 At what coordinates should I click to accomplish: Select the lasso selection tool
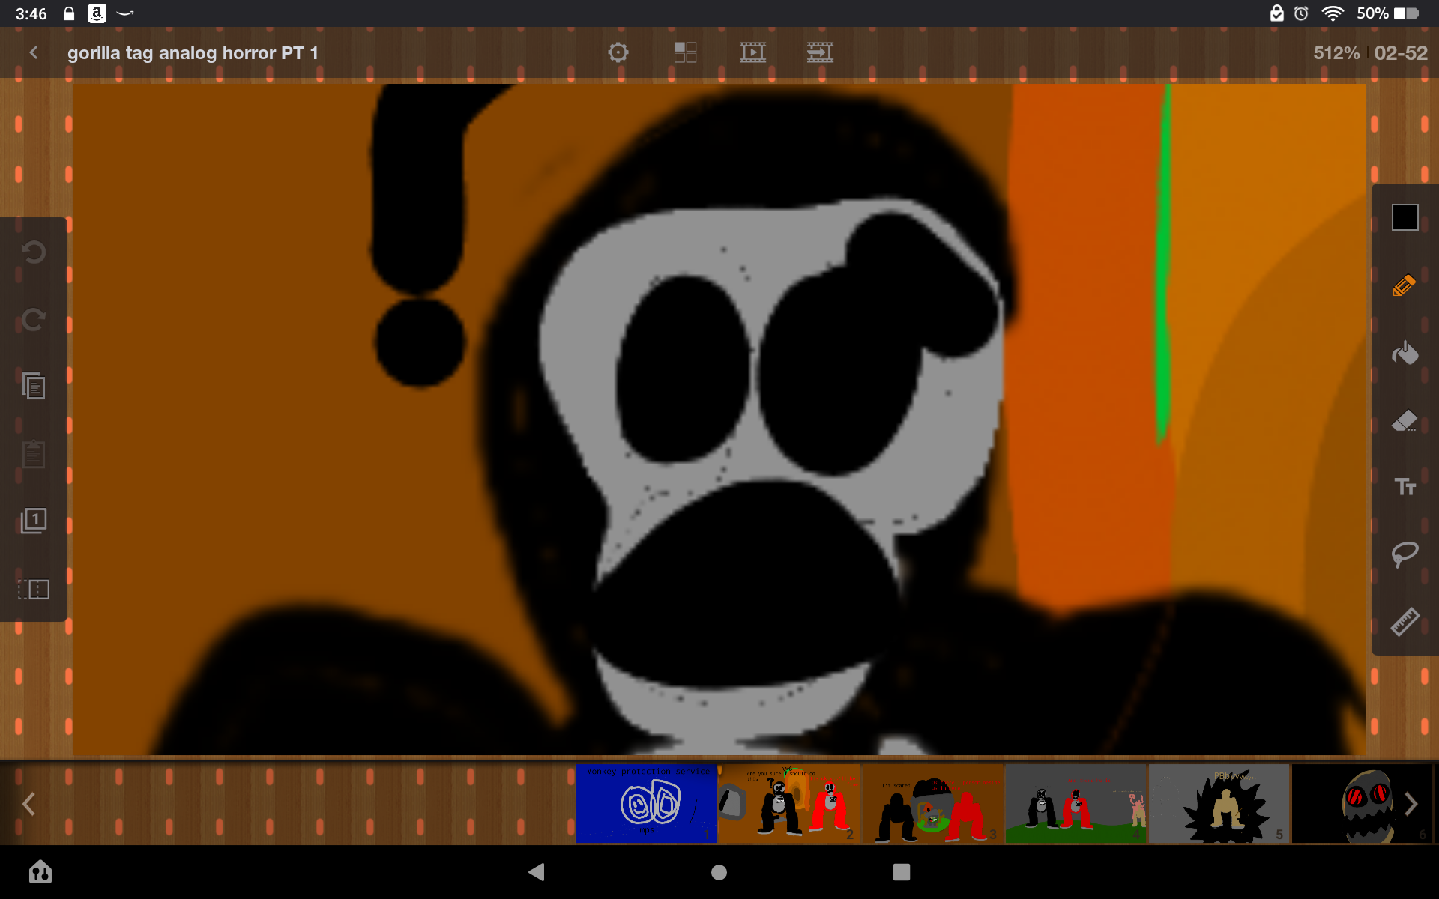pos(1405,554)
